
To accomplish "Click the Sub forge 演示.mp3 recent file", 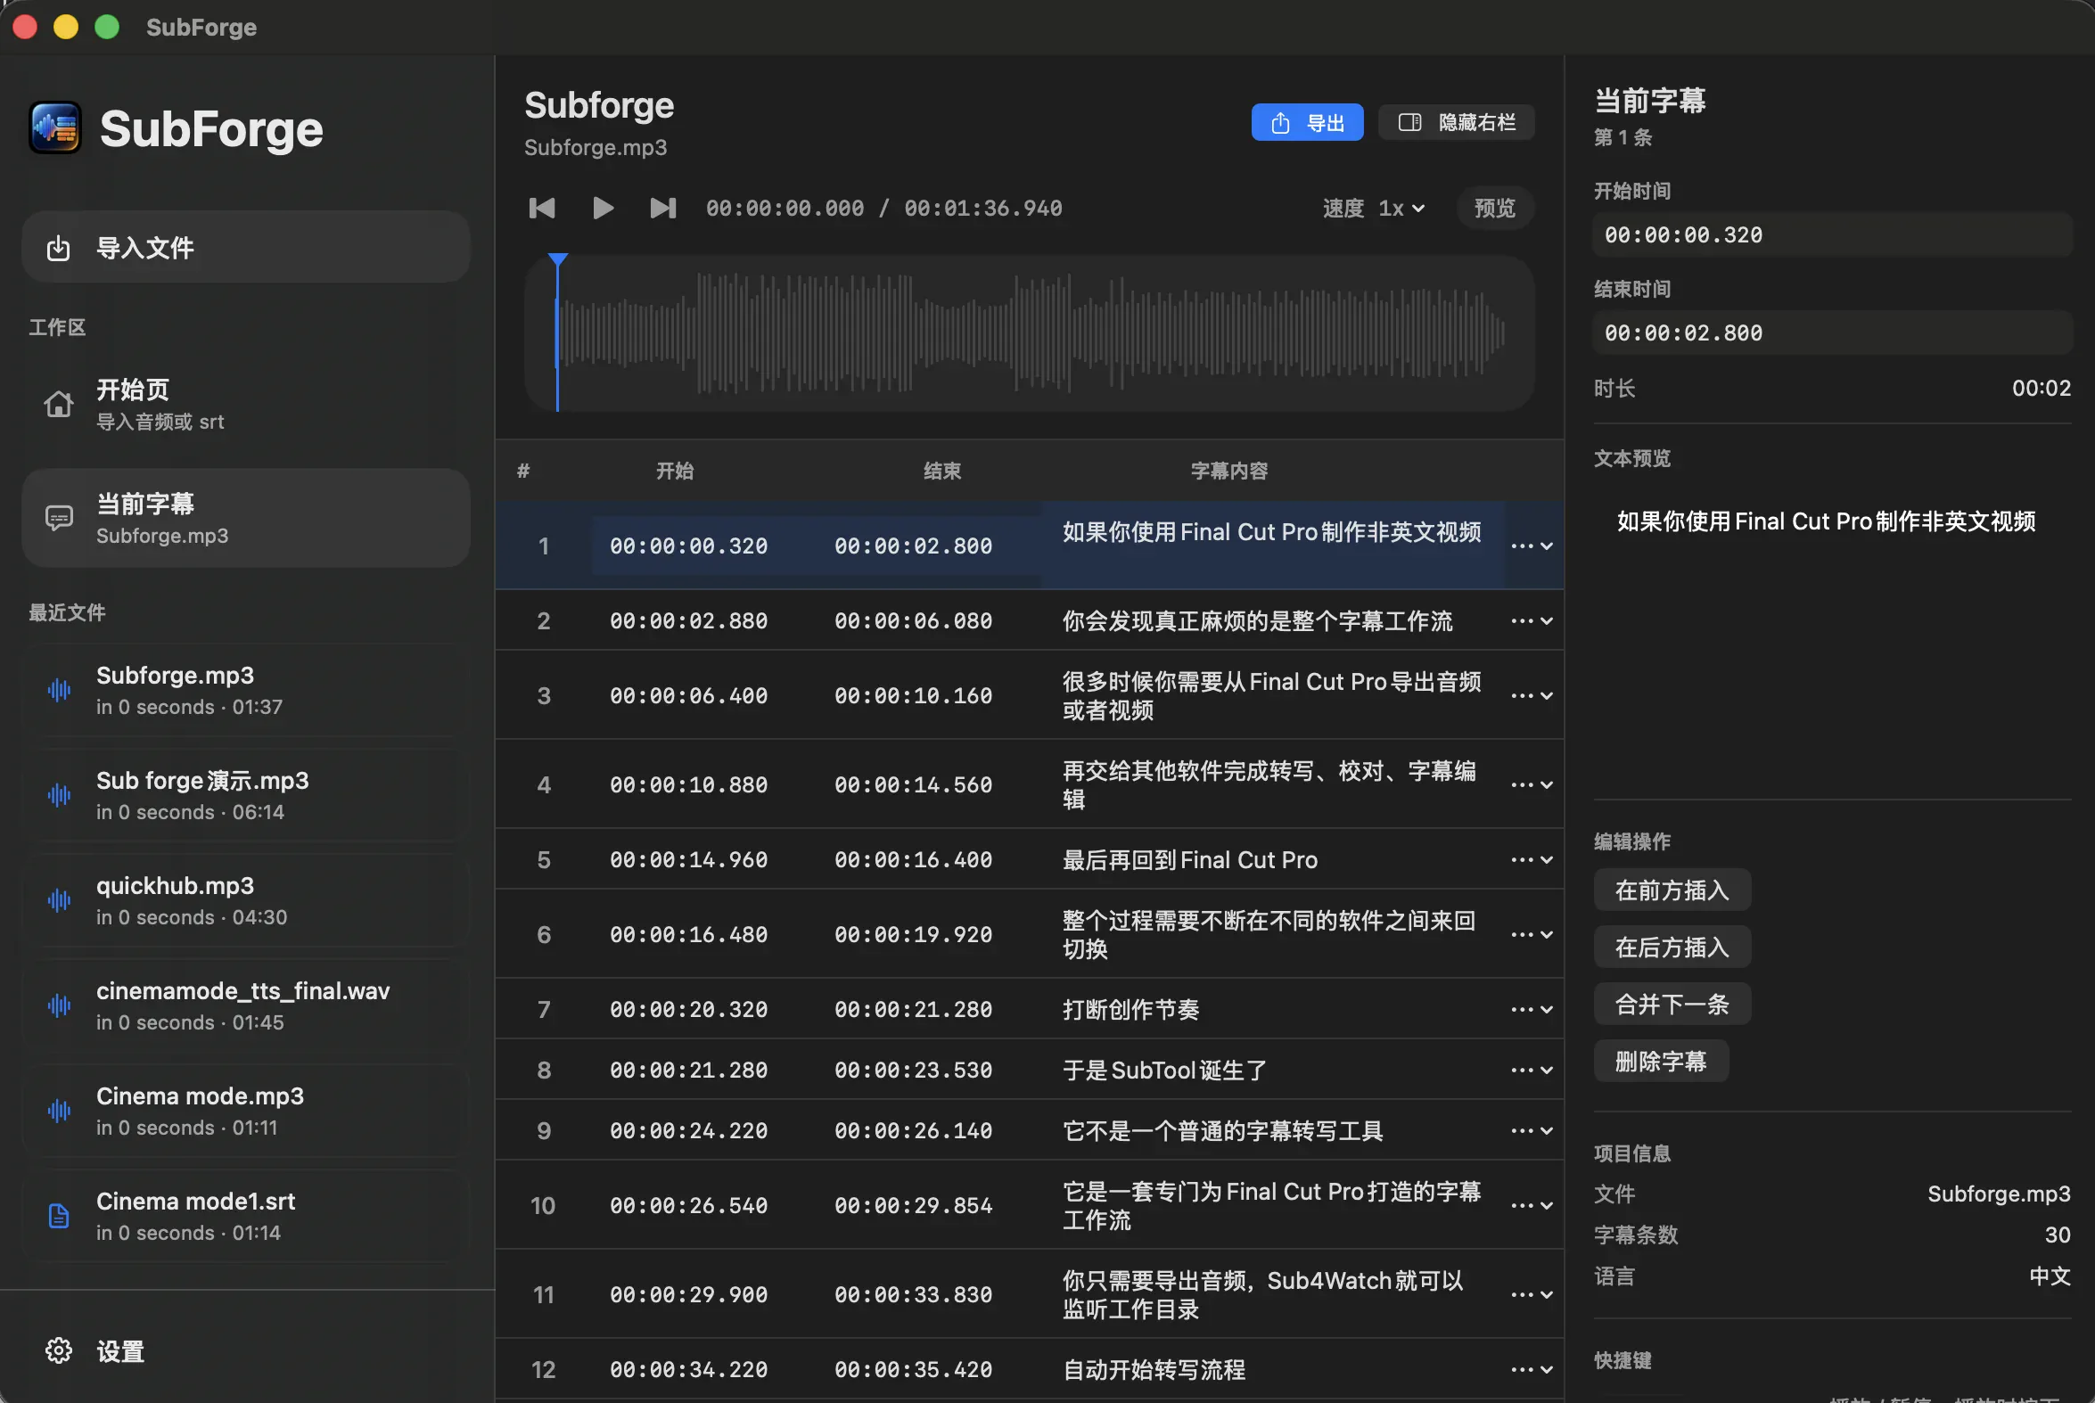I will tap(246, 794).
